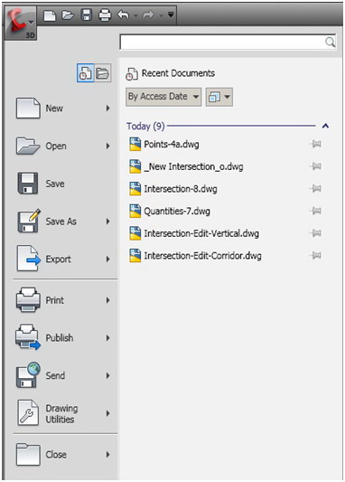The height and width of the screenshot is (482, 345).
Task: Expand the quick access toolbar customize arrow
Action: [x=171, y=14]
